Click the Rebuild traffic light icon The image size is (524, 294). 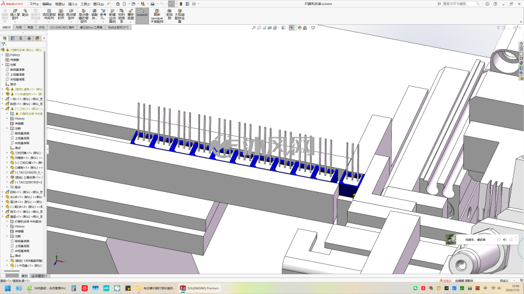(181, 4)
